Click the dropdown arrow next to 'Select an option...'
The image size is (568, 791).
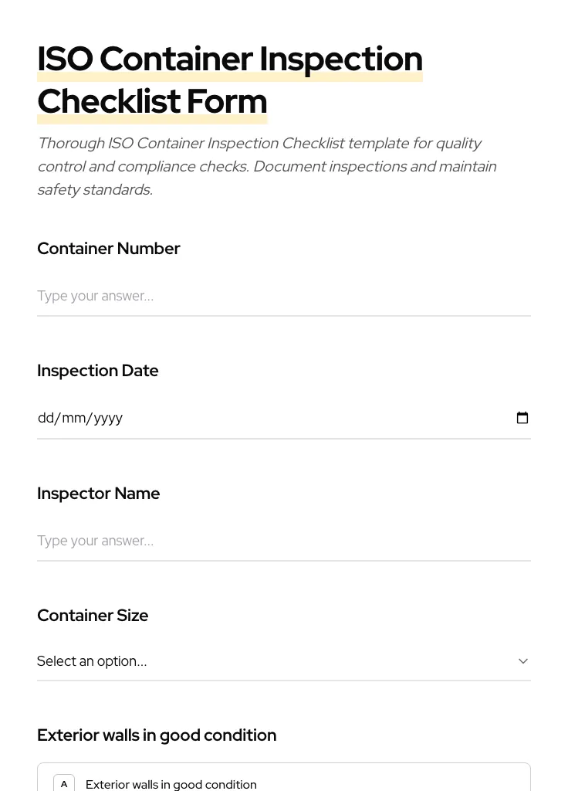pos(523,660)
